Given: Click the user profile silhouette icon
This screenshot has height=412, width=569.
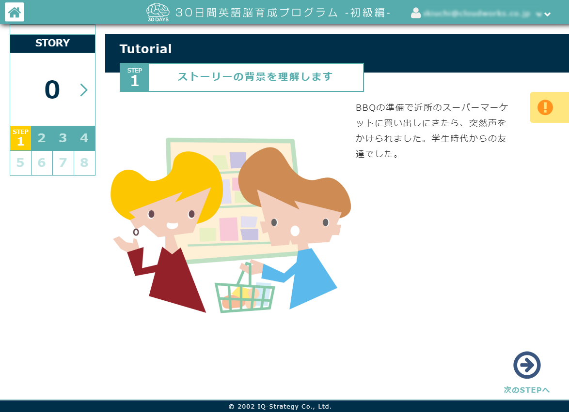Looking at the screenshot, I should pyautogui.click(x=416, y=13).
